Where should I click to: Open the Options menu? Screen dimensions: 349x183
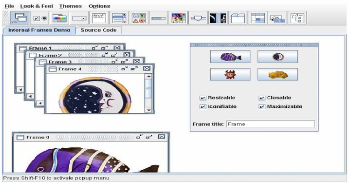tap(99, 6)
